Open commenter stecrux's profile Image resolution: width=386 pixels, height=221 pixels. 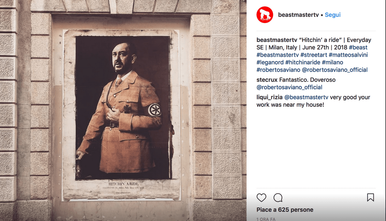point(267,80)
